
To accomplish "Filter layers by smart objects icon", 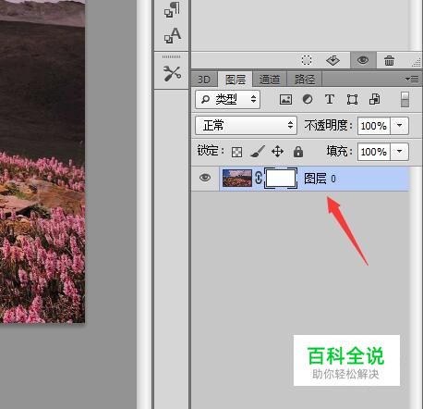I will [374, 99].
